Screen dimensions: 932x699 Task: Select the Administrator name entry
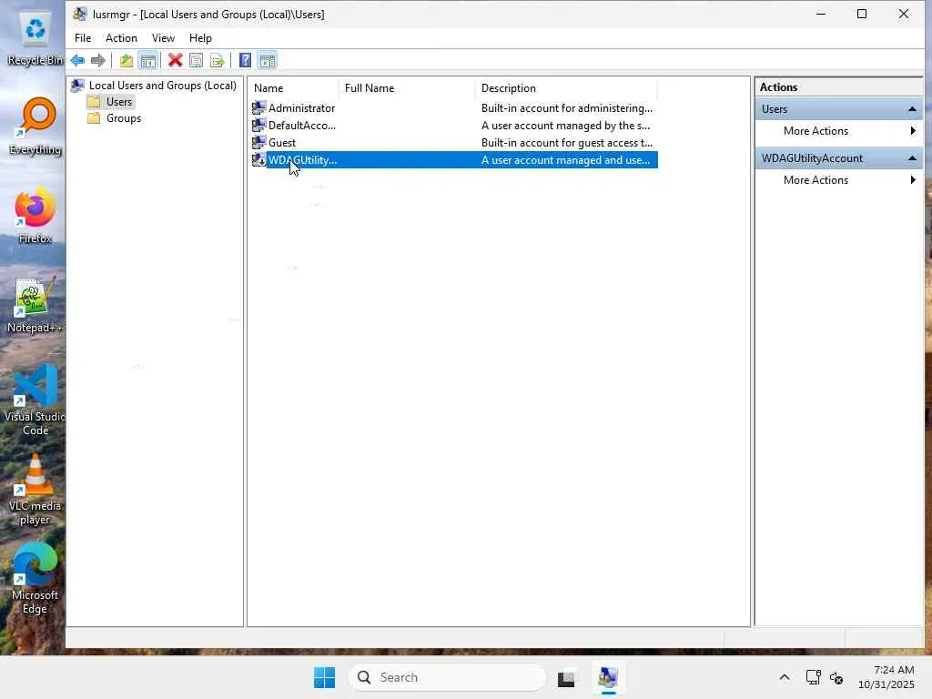coord(301,107)
